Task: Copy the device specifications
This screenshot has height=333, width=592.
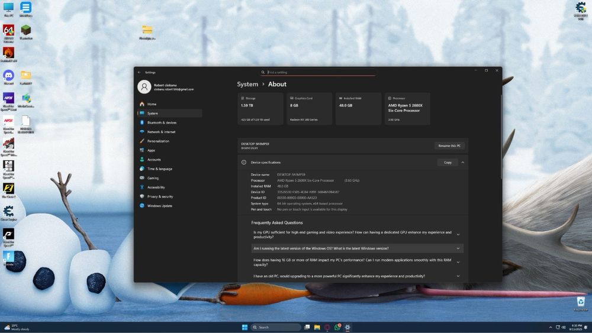Action: pos(448,162)
